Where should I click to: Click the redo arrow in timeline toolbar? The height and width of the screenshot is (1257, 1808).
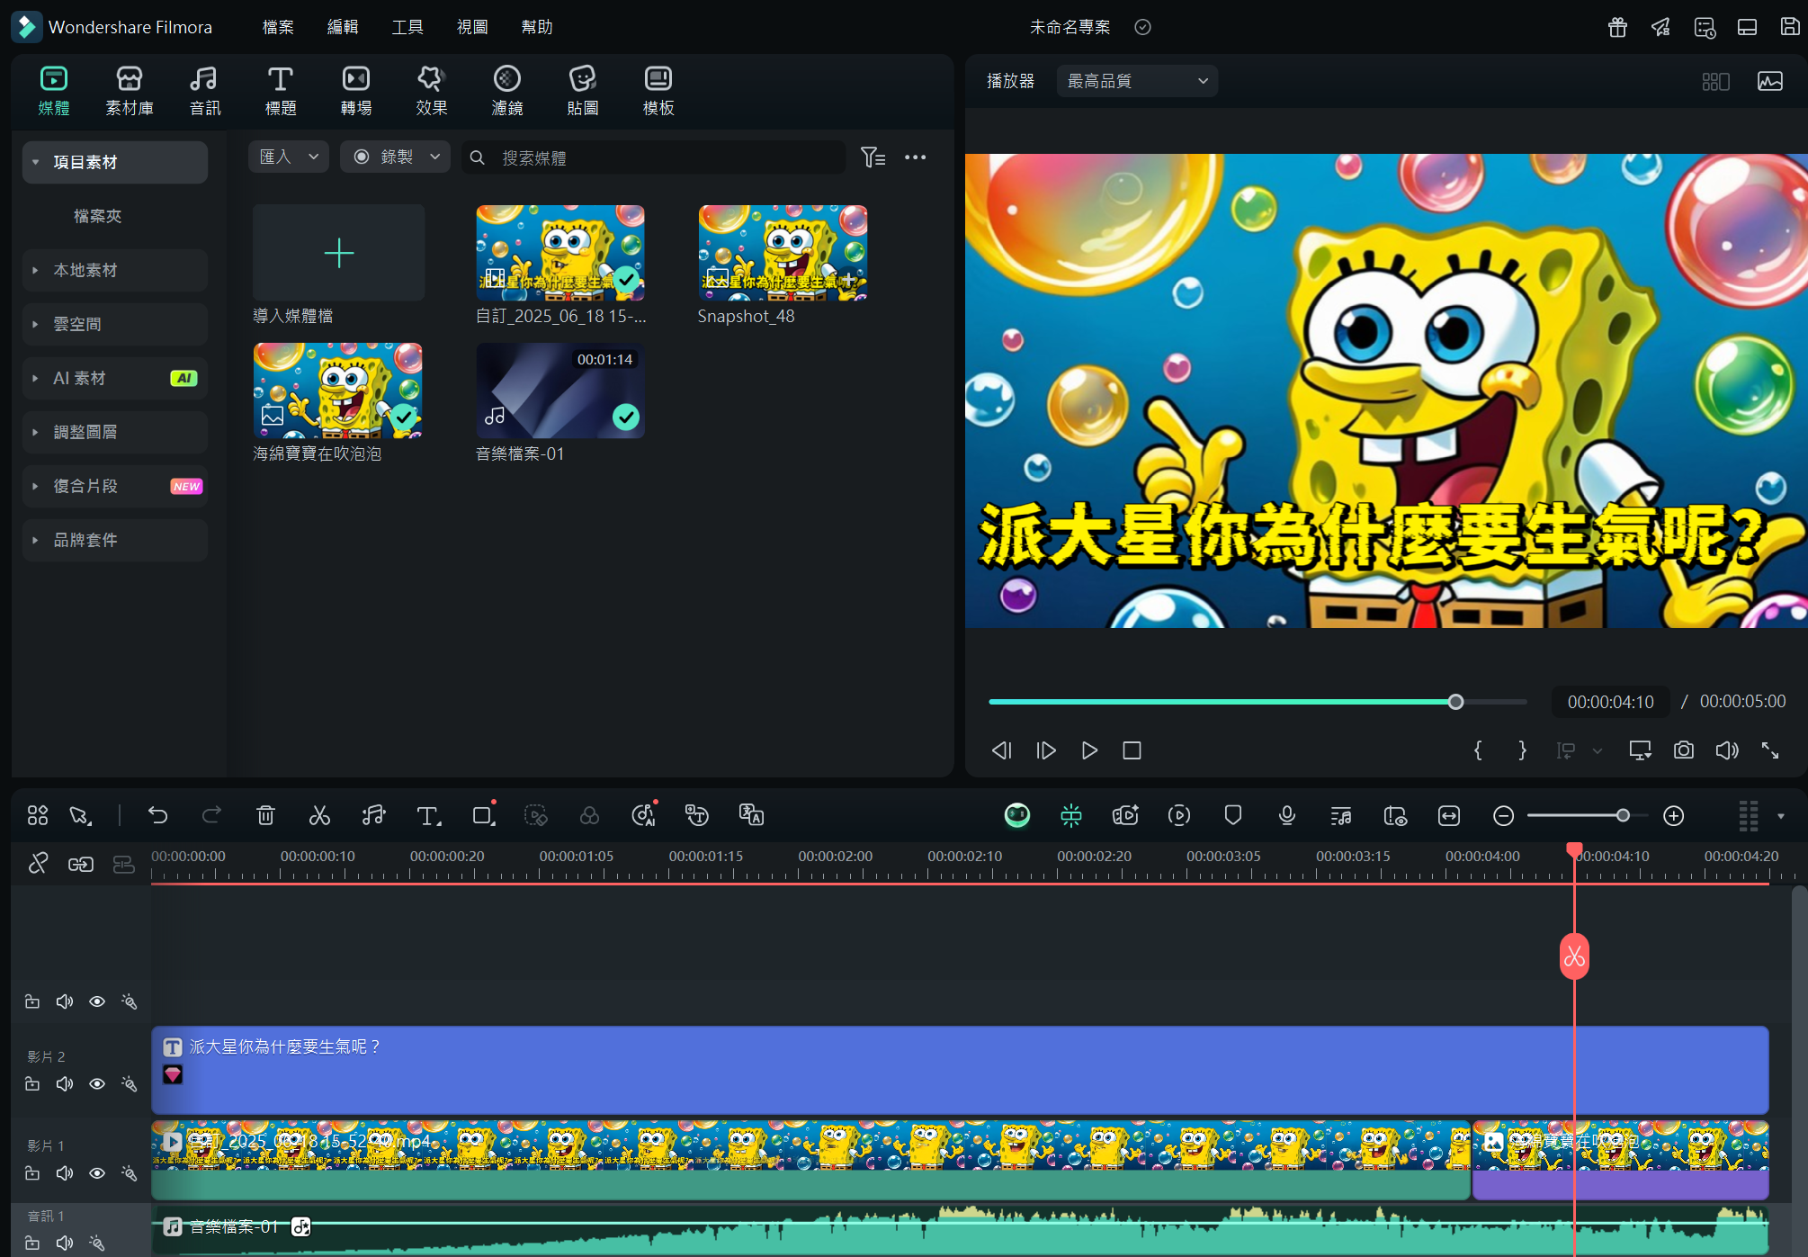(x=211, y=815)
